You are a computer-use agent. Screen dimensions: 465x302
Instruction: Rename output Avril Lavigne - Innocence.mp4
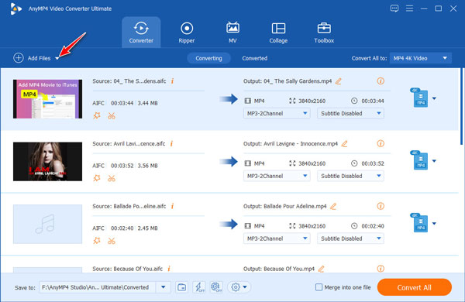point(344,143)
